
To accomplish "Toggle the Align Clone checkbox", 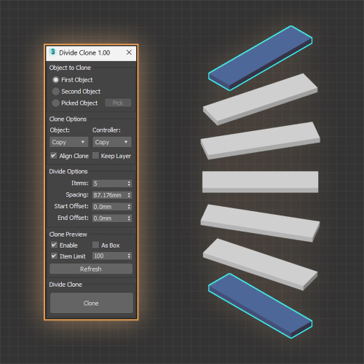I will click(53, 155).
